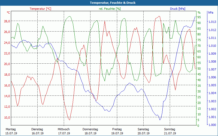Select the 1.000 tick on pressure axis
Screen dimensions: 218x136
coord(212,125)
